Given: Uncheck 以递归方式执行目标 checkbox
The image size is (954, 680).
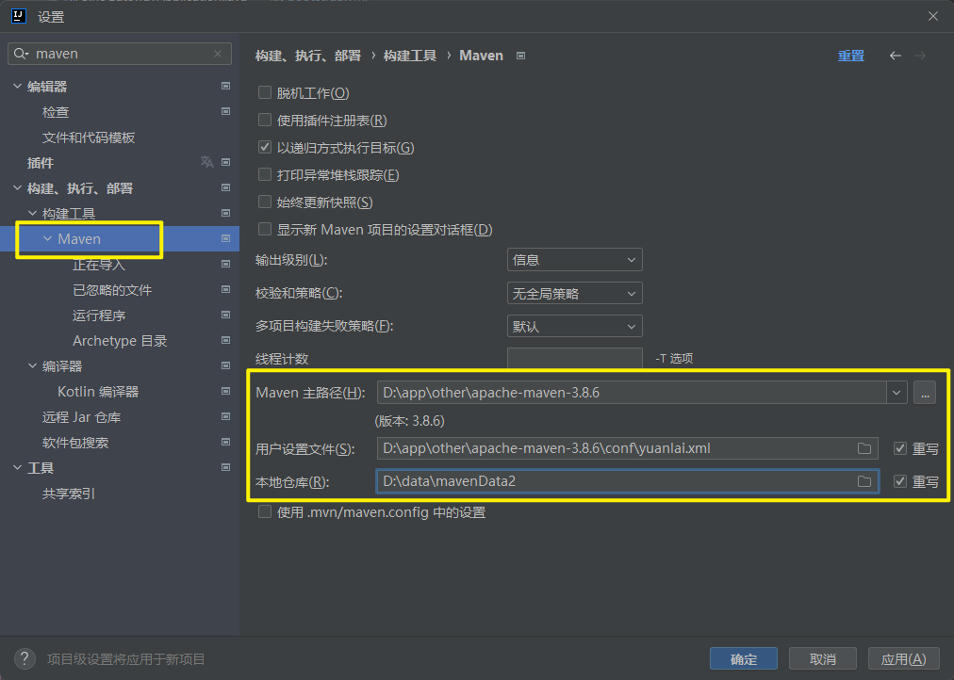Looking at the screenshot, I should (265, 148).
